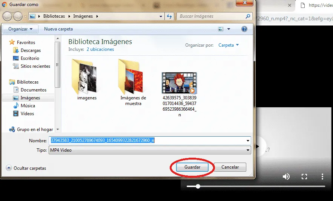Click the Bibliotecas folder icon in sidebar
This screenshot has height=201, width=333.
coord(12,82)
